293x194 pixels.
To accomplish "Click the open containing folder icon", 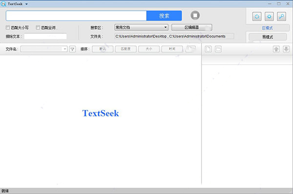I will 218,49.
